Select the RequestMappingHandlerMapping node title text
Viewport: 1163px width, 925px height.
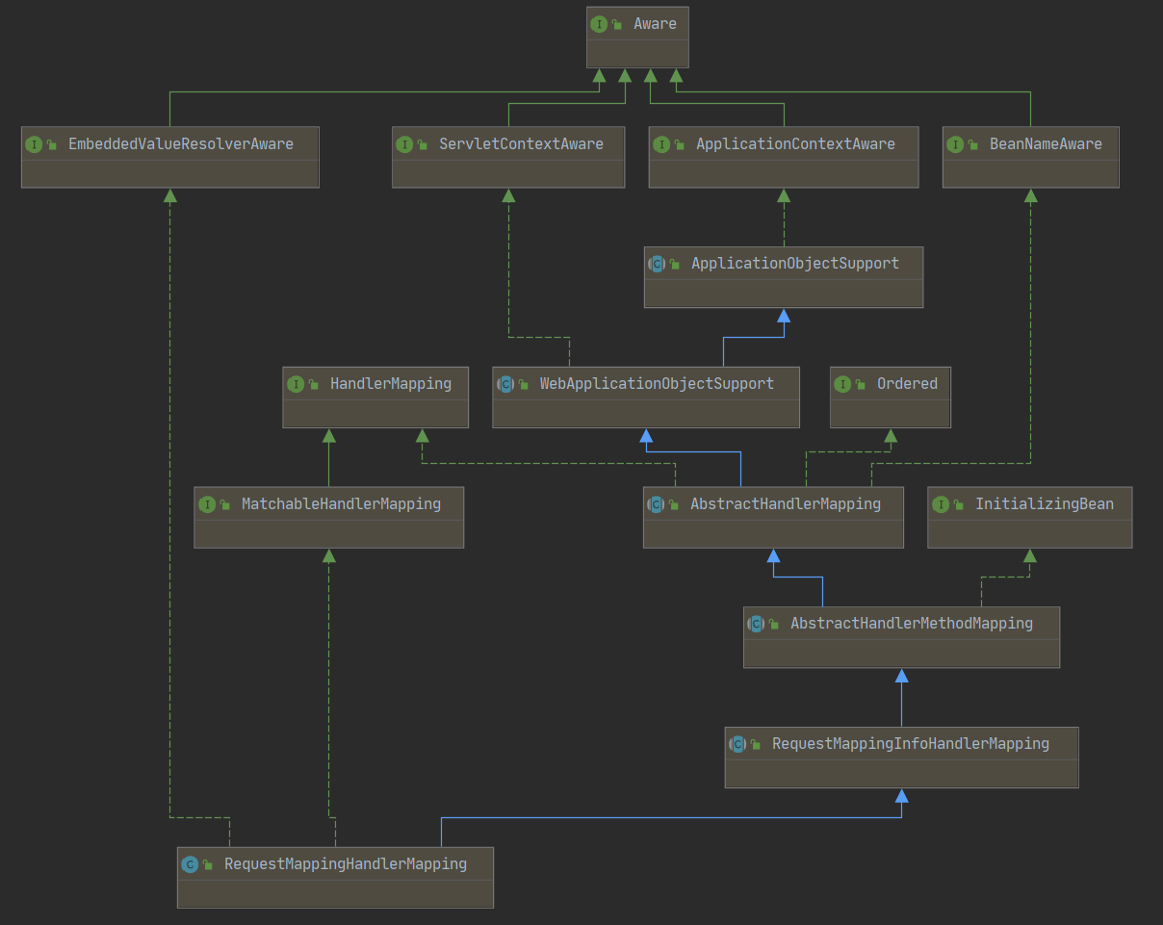(x=345, y=863)
